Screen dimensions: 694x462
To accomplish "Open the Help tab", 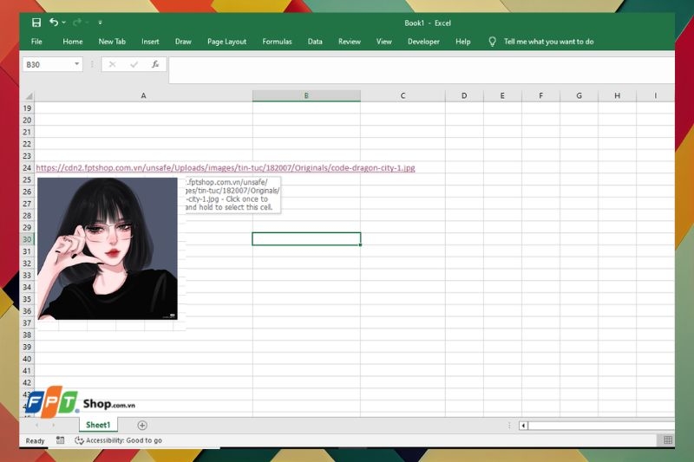I will point(463,42).
